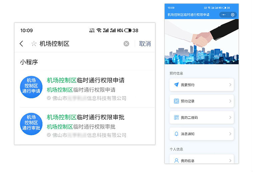Tap the back arrow in search bar
This screenshot has width=253, height=172.
coord(22,44)
